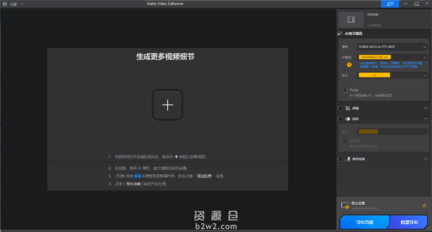Click the 批量导出 batch export button
Screen dimensions: 432x232
(409, 222)
